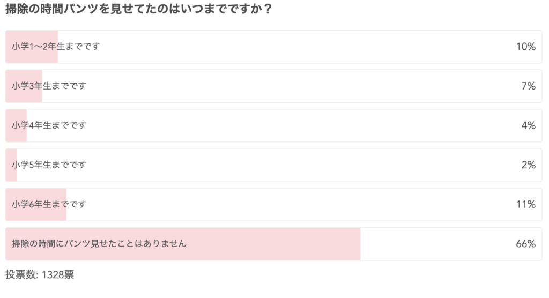549x298 pixels.
Task: Click the poll question heading text
Action: point(139,9)
